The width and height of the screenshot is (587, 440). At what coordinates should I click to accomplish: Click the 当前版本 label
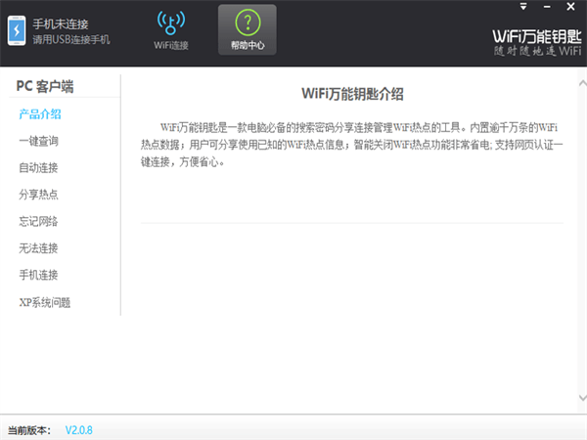[x=28, y=430]
